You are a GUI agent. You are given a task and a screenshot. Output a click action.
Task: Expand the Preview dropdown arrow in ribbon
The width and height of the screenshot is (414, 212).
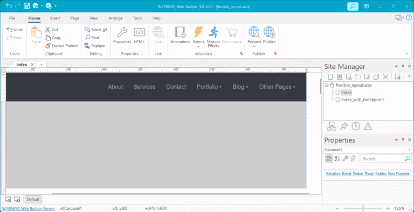click(x=254, y=47)
